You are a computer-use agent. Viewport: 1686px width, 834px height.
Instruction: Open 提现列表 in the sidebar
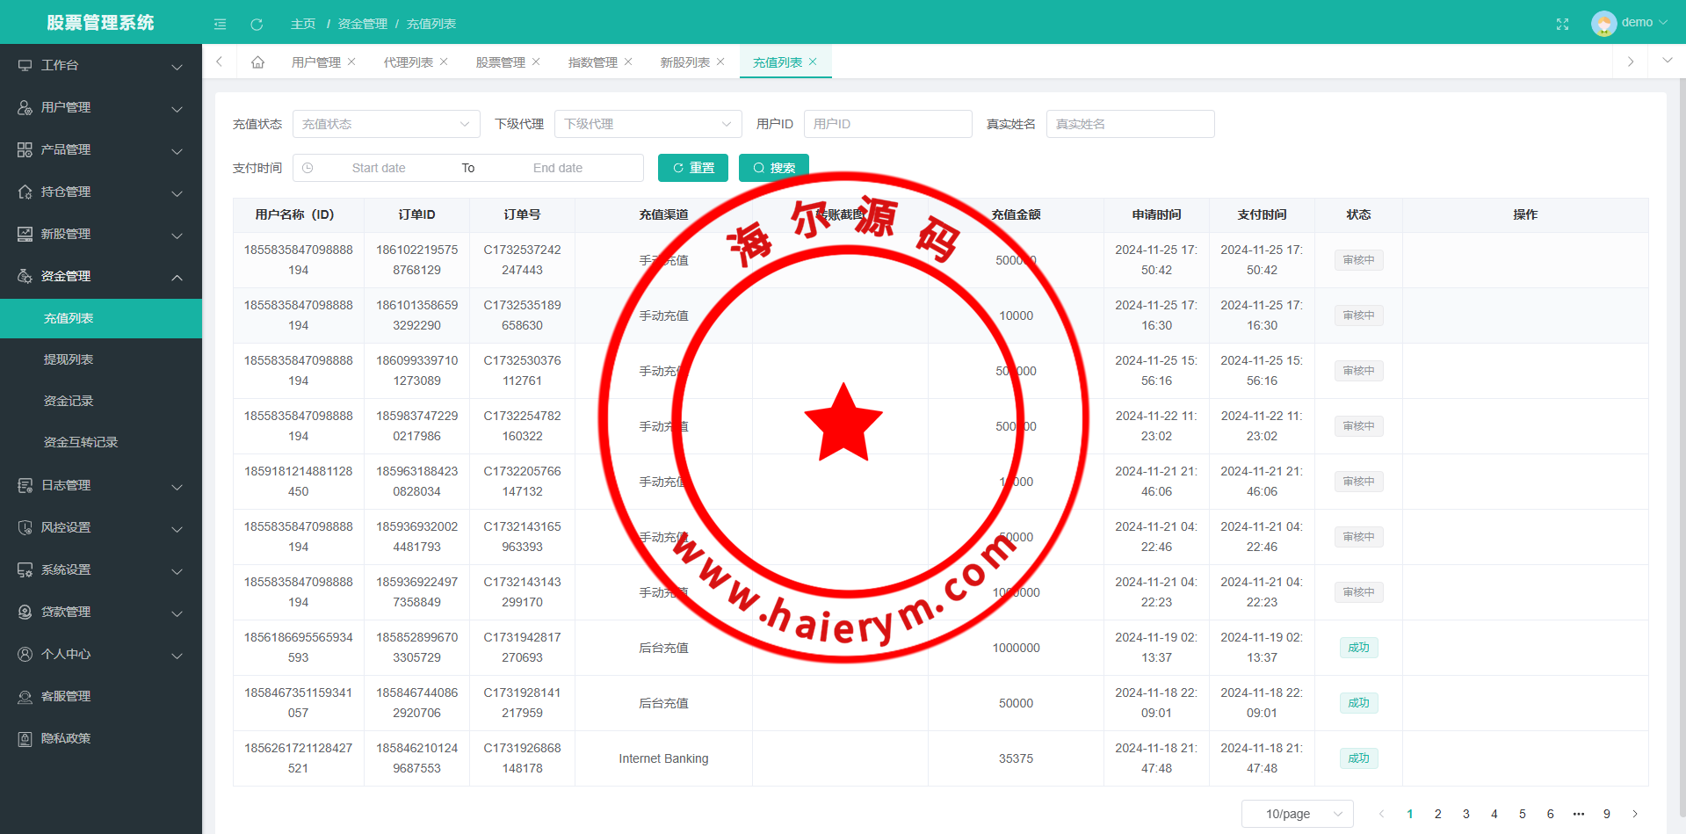[69, 359]
